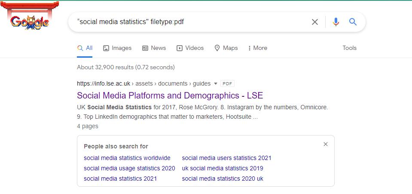Click the Google doodle logo

pyautogui.click(x=29, y=22)
